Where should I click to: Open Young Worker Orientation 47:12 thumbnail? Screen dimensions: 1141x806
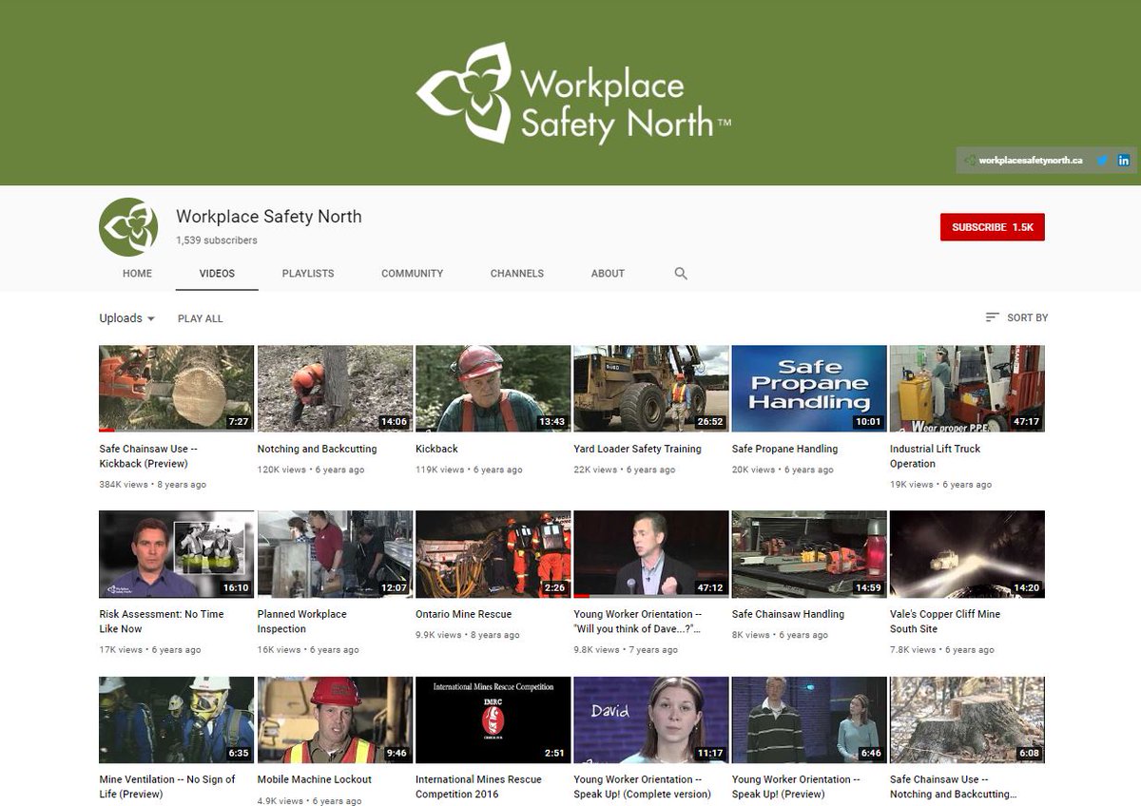point(650,554)
